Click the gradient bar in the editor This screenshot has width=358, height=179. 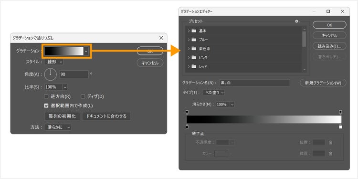pos(264,119)
